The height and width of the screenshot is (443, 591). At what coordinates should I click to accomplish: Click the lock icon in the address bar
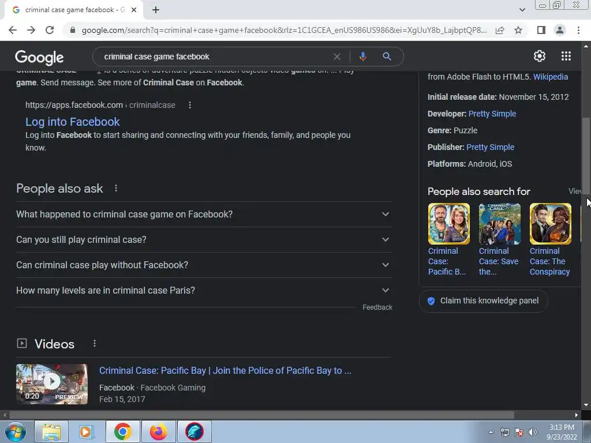click(x=73, y=30)
